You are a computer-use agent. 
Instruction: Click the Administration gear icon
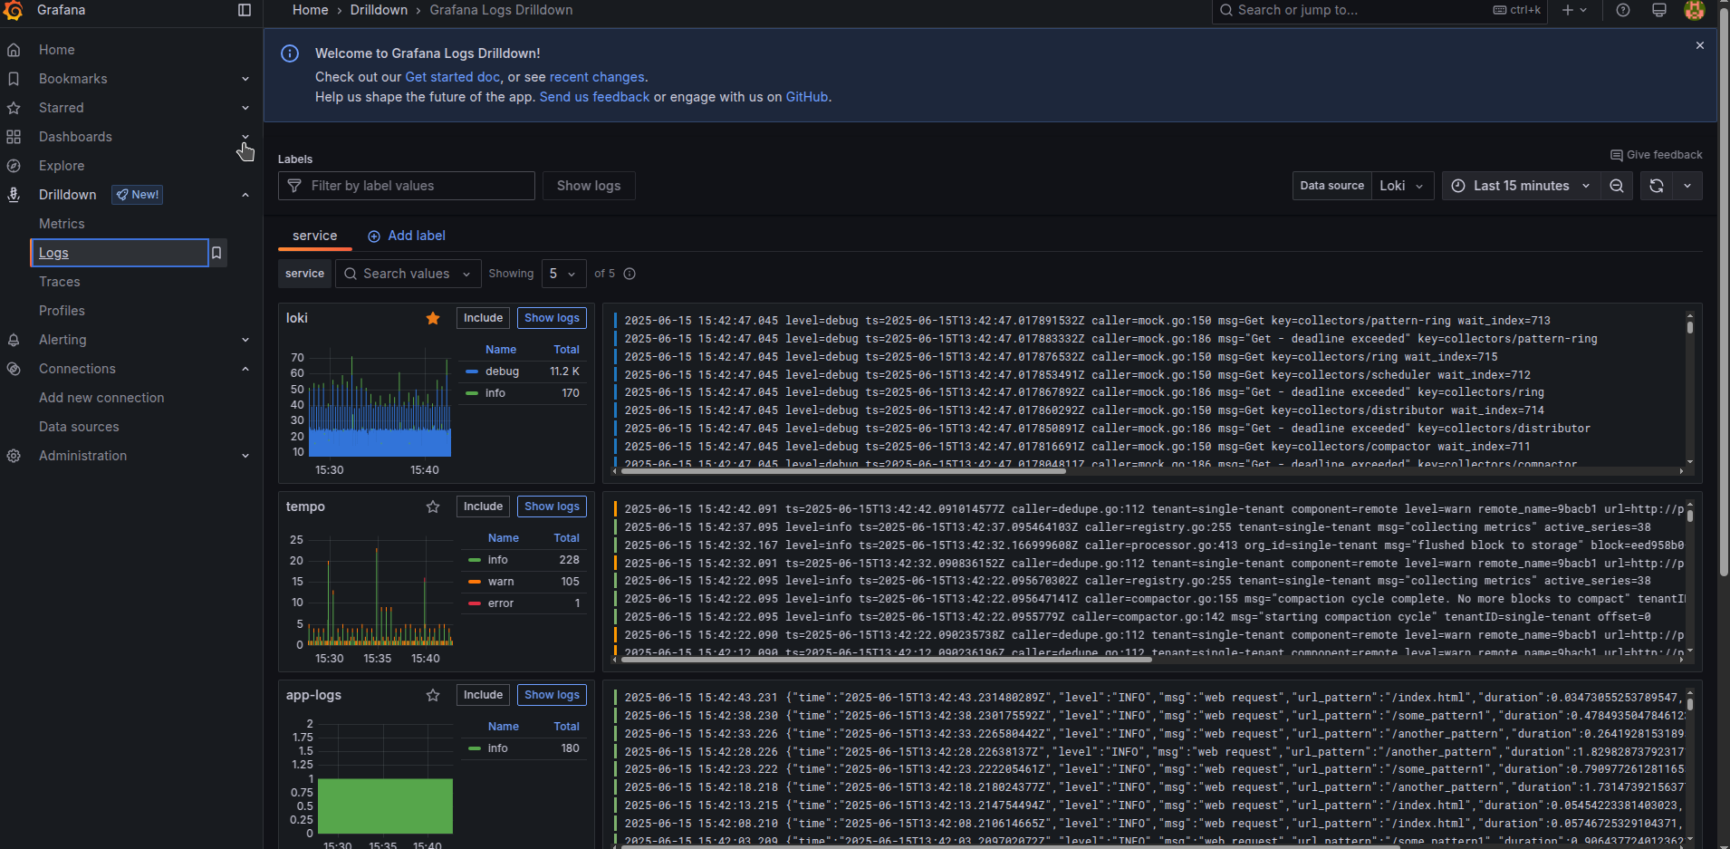click(x=14, y=456)
